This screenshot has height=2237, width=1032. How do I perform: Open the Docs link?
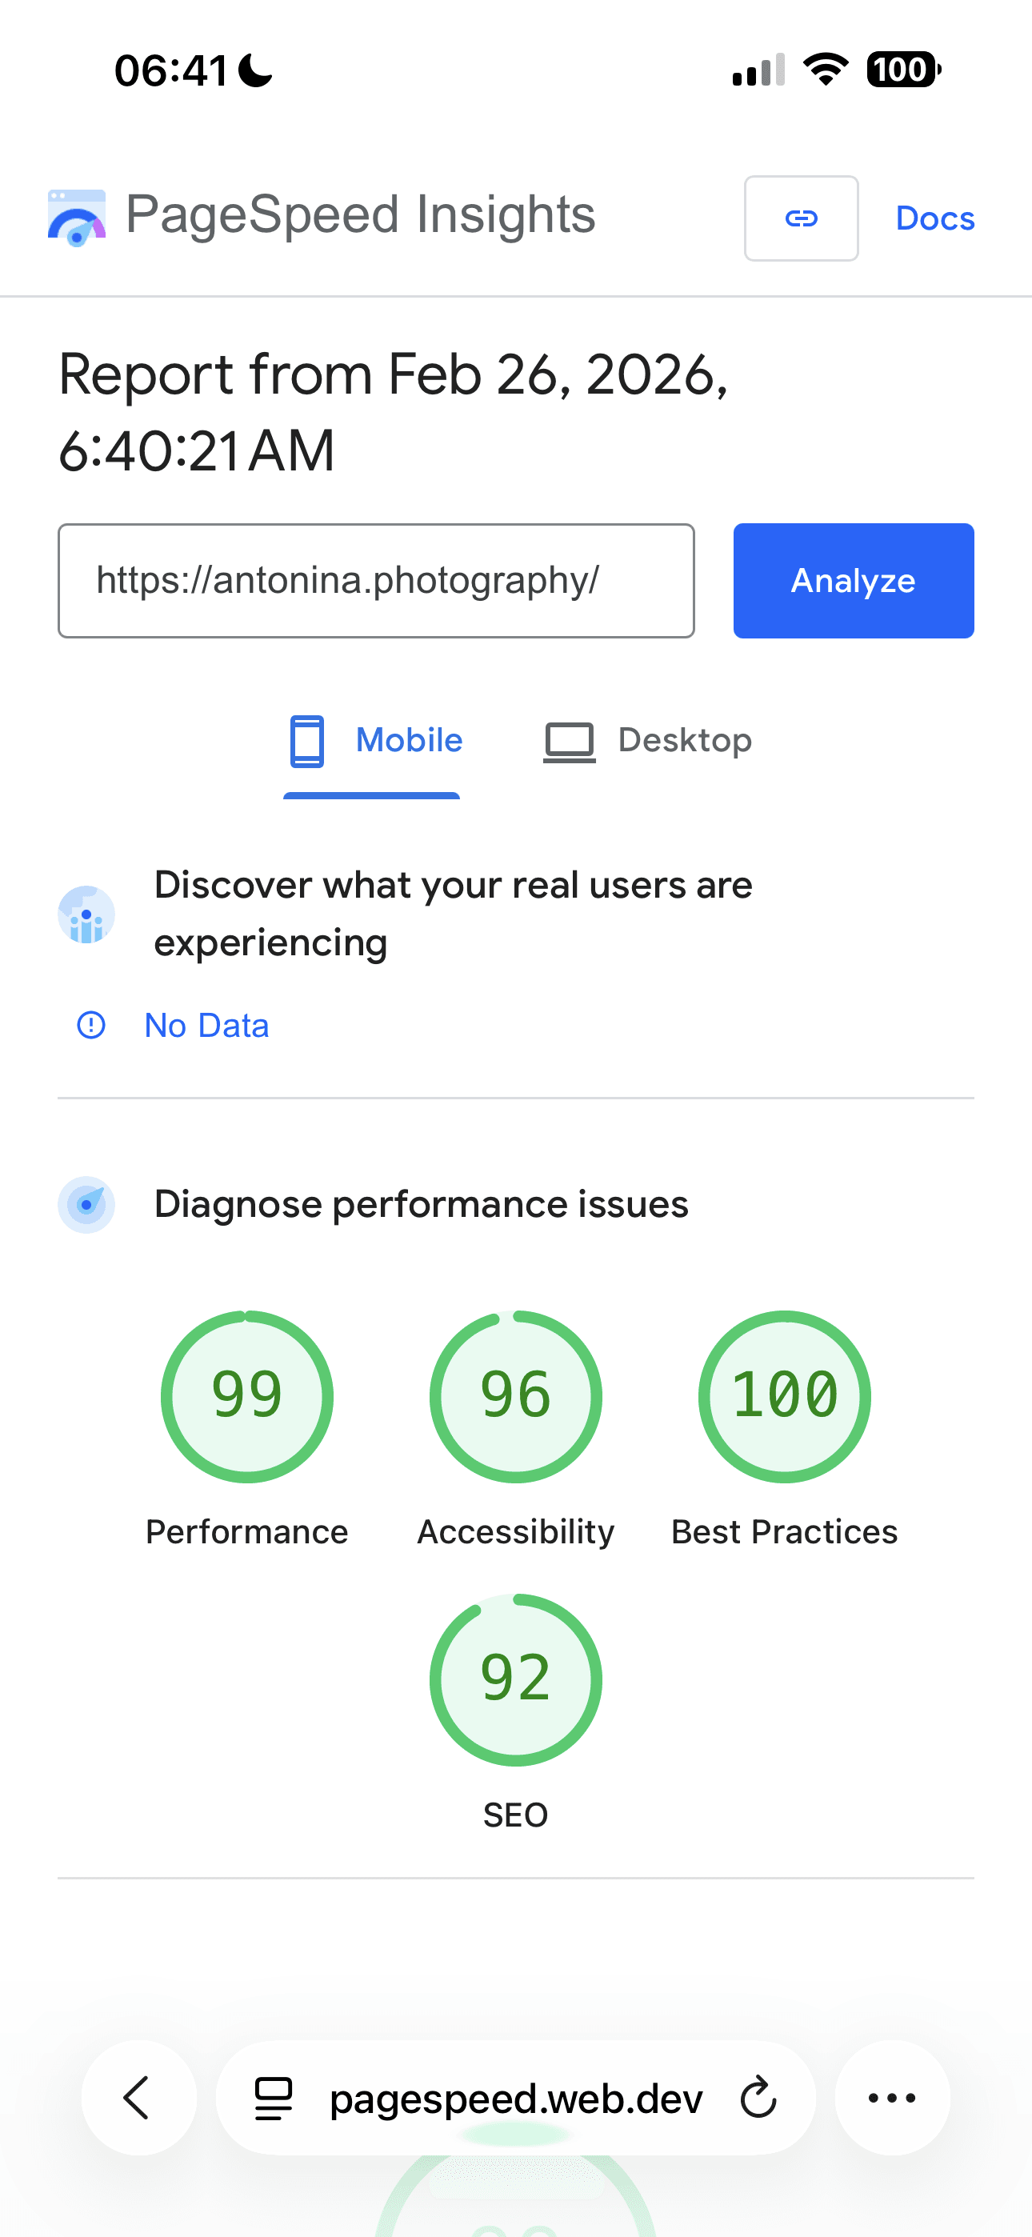click(934, 219)
